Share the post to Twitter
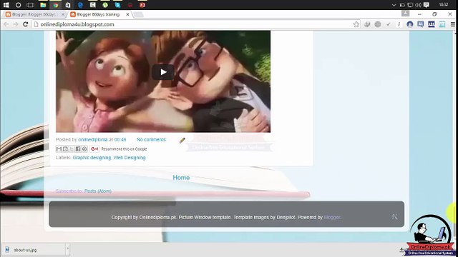 (x=72, y=149)
